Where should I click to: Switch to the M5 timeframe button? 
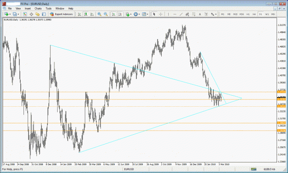point(229,14)
